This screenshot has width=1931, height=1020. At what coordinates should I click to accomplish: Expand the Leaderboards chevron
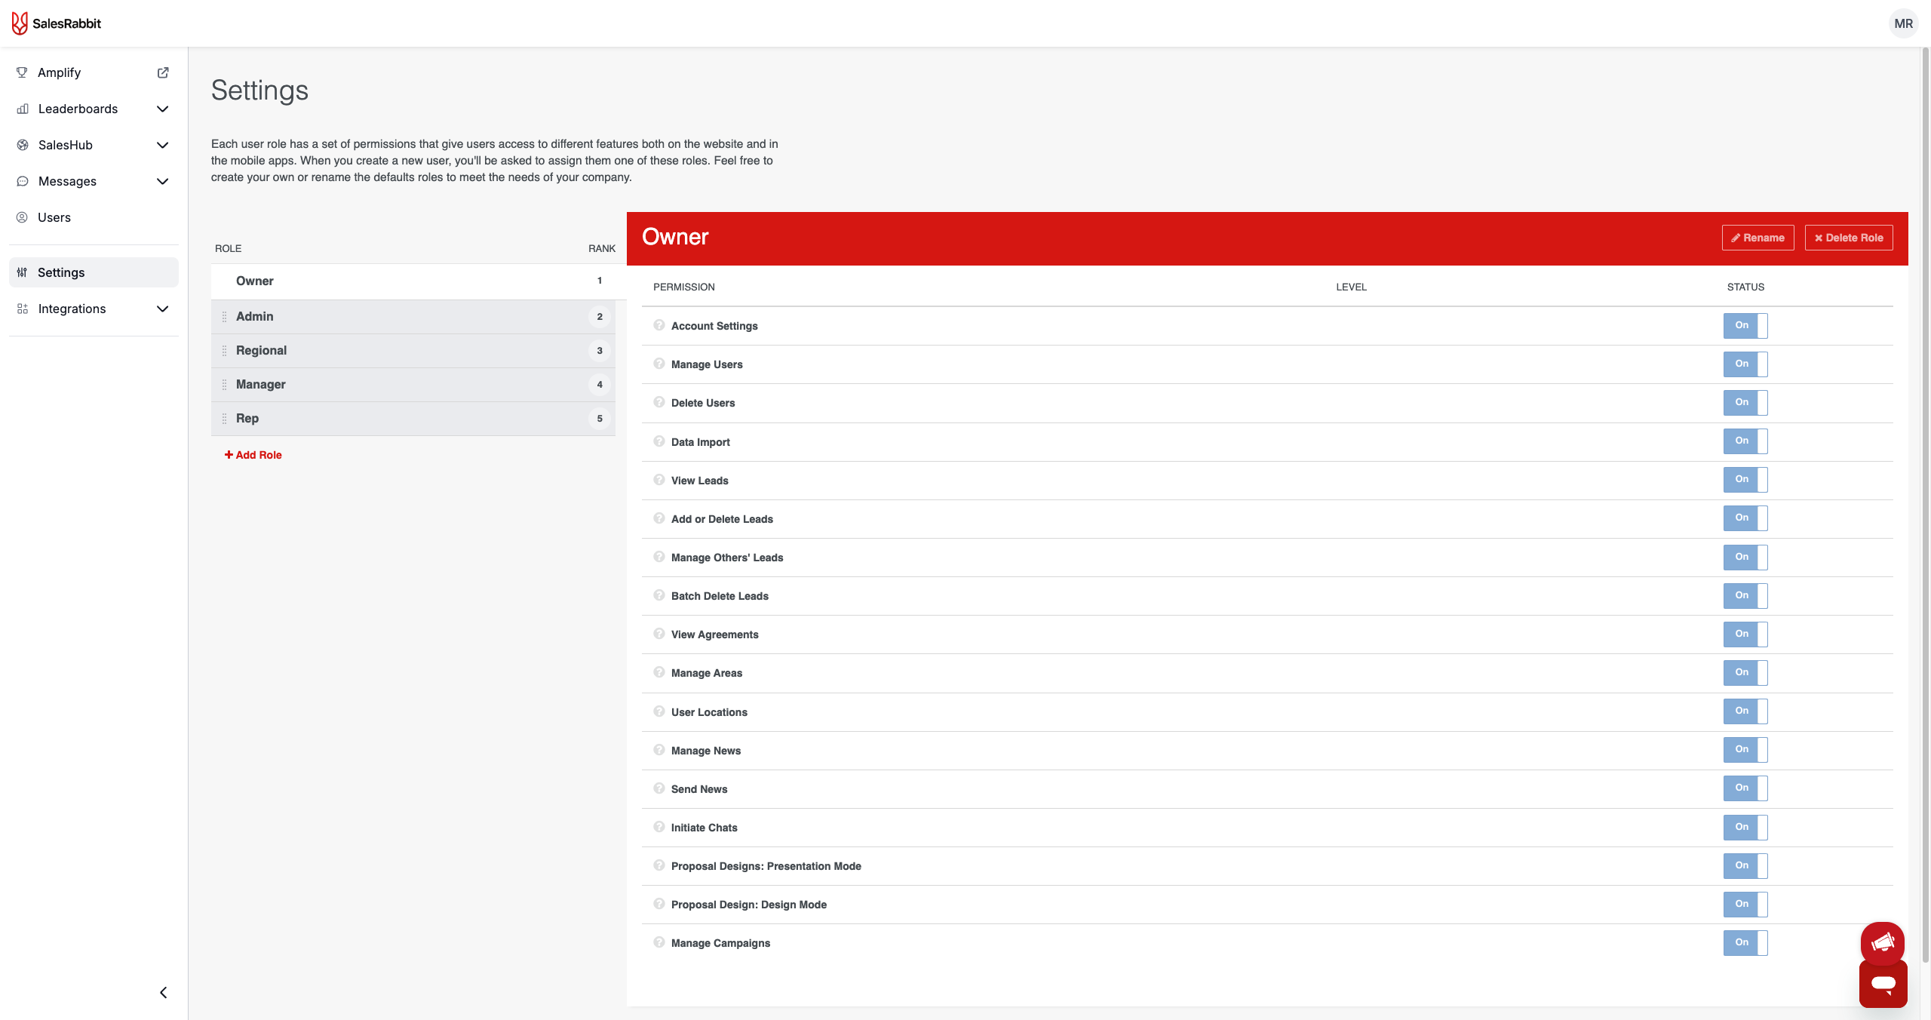[162, 109]
